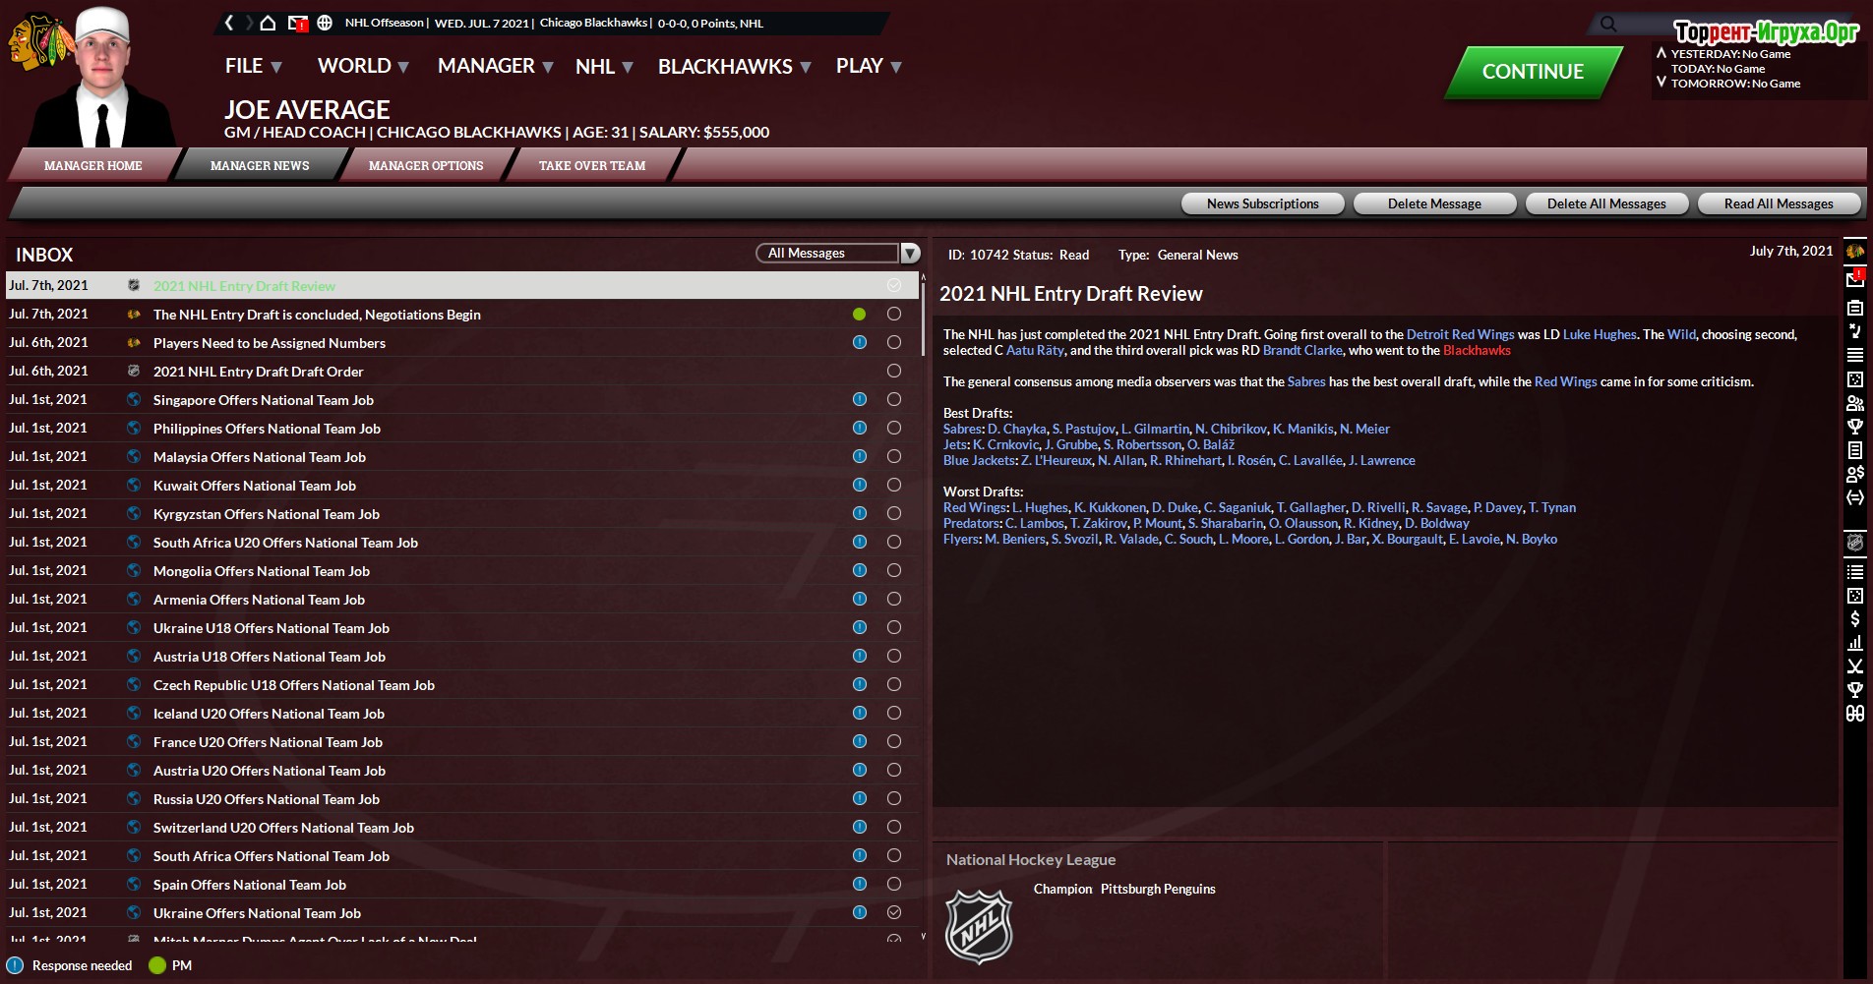Open the binoculars scouting icon
Image resolution: width=1873 pixels, height=984 pixels.
tap(1855, 714)
